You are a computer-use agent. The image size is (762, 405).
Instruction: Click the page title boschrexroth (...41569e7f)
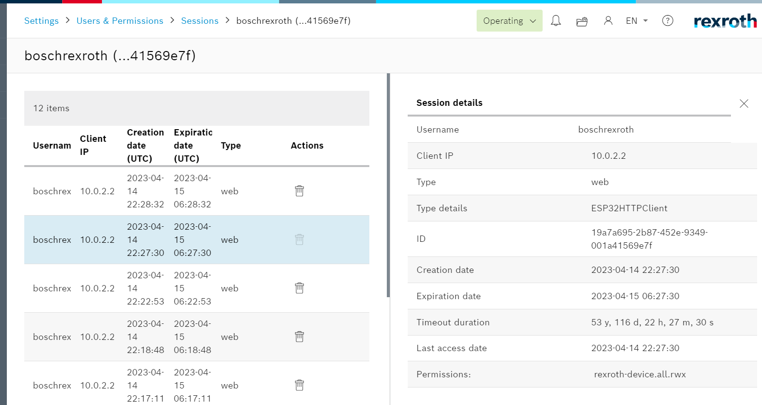(x=110, y=56)
